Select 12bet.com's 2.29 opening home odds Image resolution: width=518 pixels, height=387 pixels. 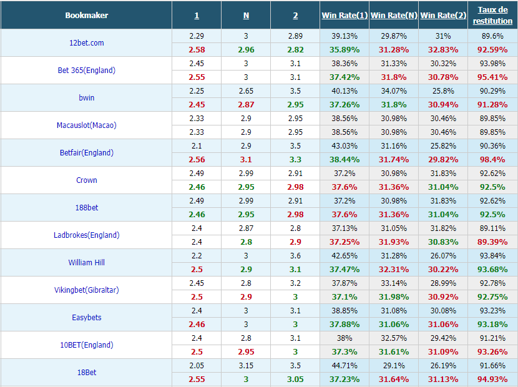[x=197, y=36]
